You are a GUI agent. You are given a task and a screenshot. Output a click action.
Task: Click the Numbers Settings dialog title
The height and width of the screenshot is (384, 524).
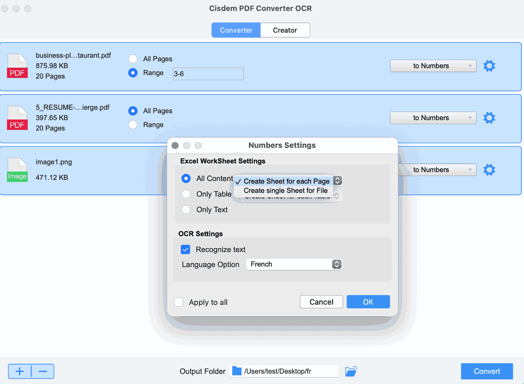coord(282,145)
